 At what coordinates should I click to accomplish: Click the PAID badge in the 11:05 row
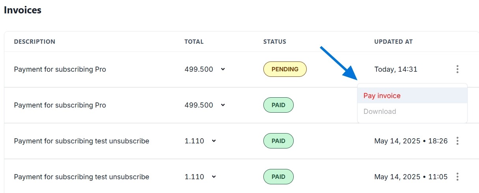278,177
